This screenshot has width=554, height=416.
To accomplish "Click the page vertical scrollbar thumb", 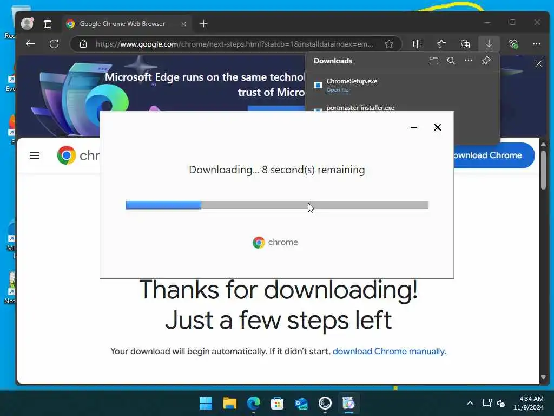I will point(543,170).
